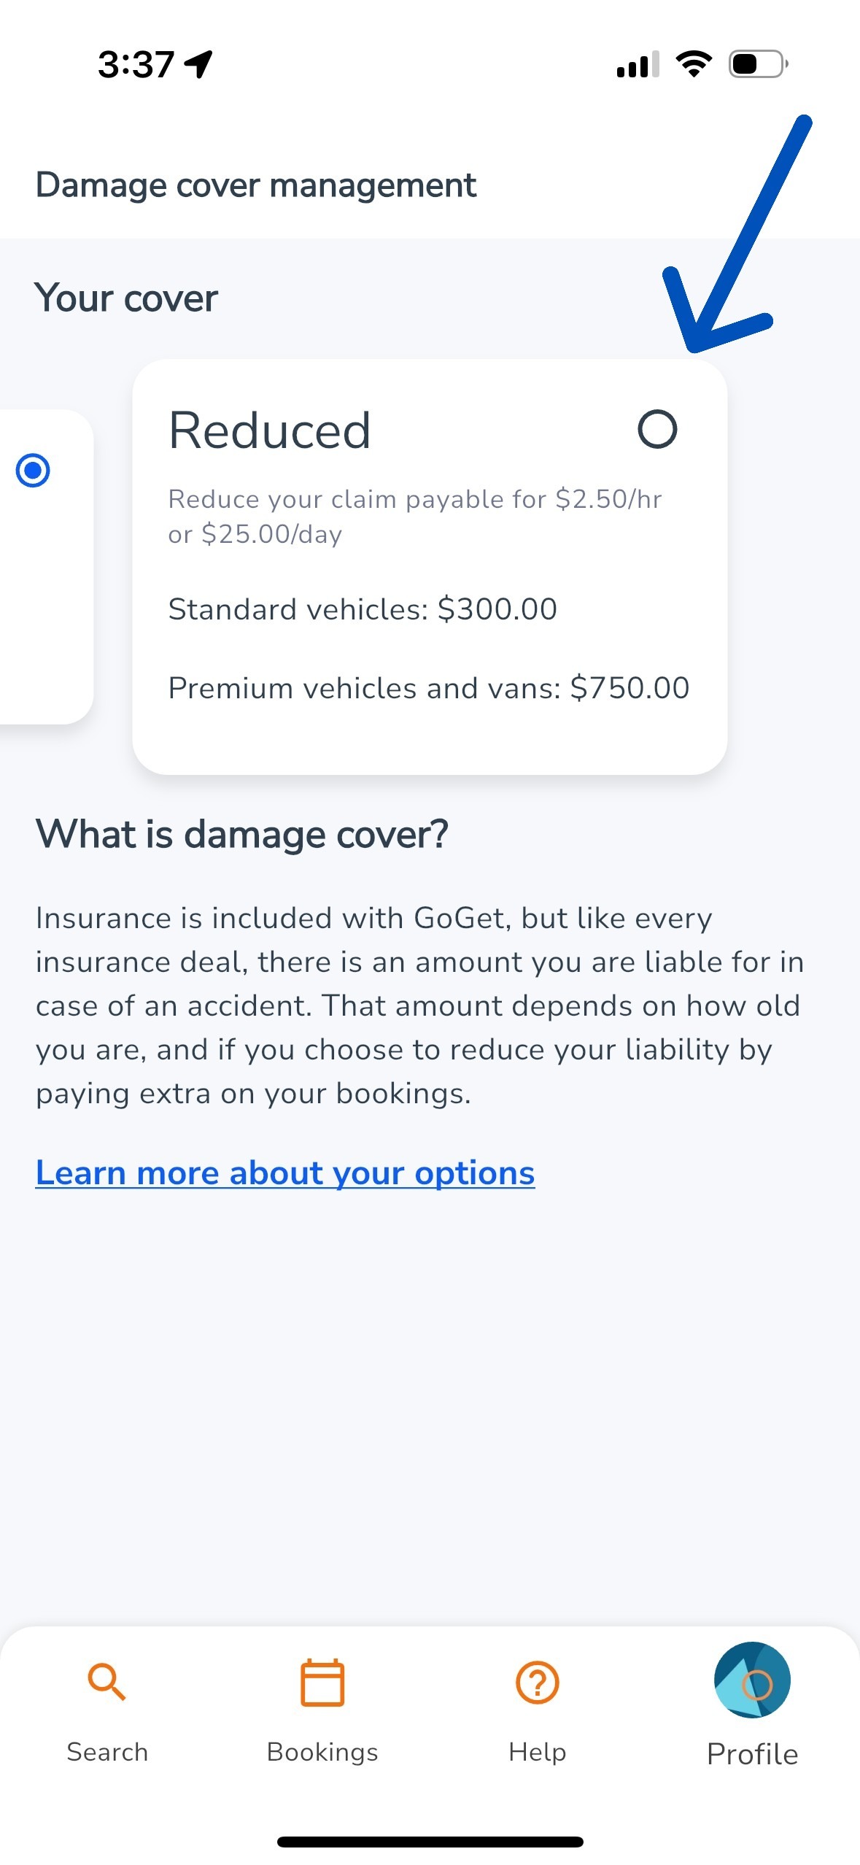Tap the Help question mark icon
Image resolution: width=860 pixels, height=1865 pixels.
[538, 1683]
